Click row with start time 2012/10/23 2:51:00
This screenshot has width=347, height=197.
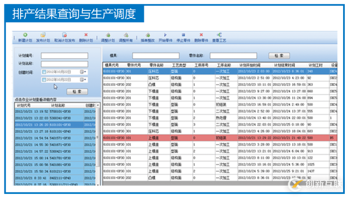[x=220, y=78]
